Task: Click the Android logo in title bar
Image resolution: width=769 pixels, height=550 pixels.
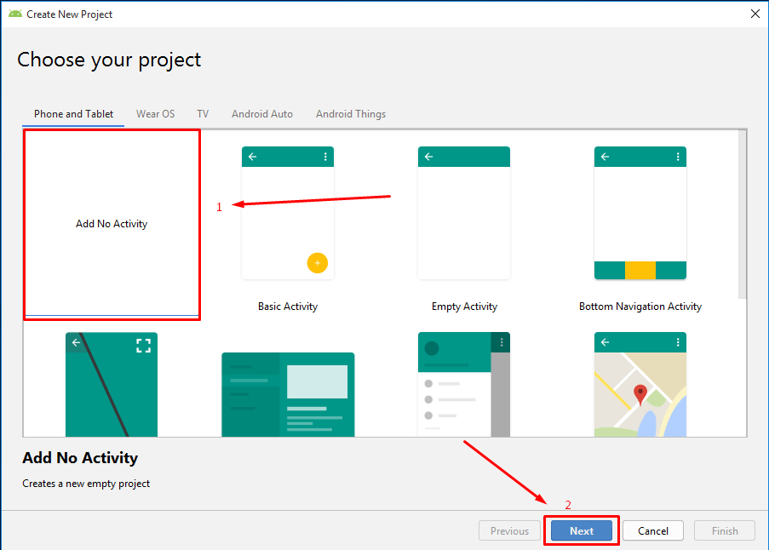Action: pyautogui.click(x=15, y=14)
